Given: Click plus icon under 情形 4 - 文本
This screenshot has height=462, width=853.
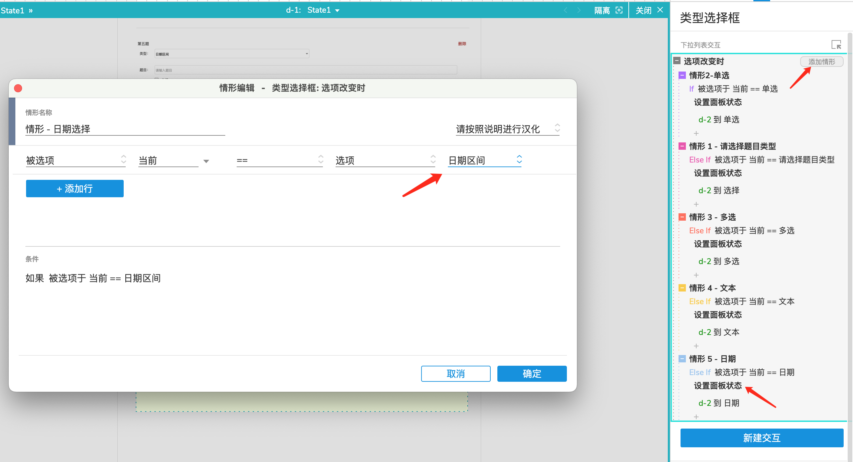Looking at the screenshot, I should [x=696, y=346].
